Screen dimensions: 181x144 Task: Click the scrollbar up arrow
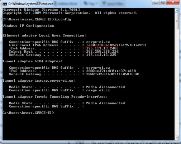coord(177,10)
